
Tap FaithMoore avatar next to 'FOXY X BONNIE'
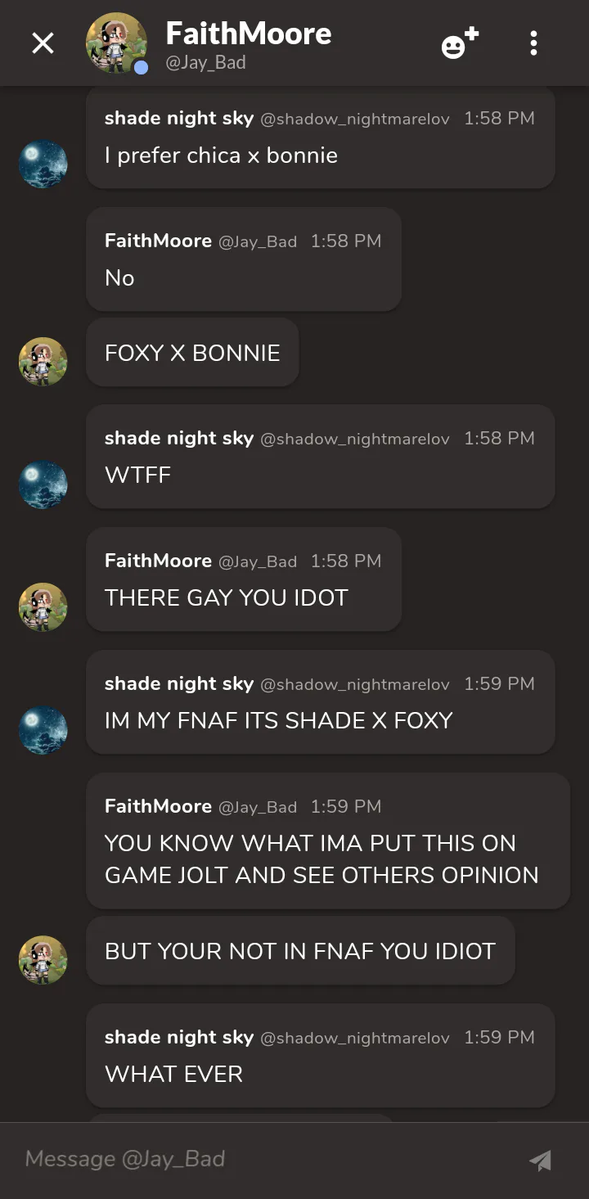(43, 362)
